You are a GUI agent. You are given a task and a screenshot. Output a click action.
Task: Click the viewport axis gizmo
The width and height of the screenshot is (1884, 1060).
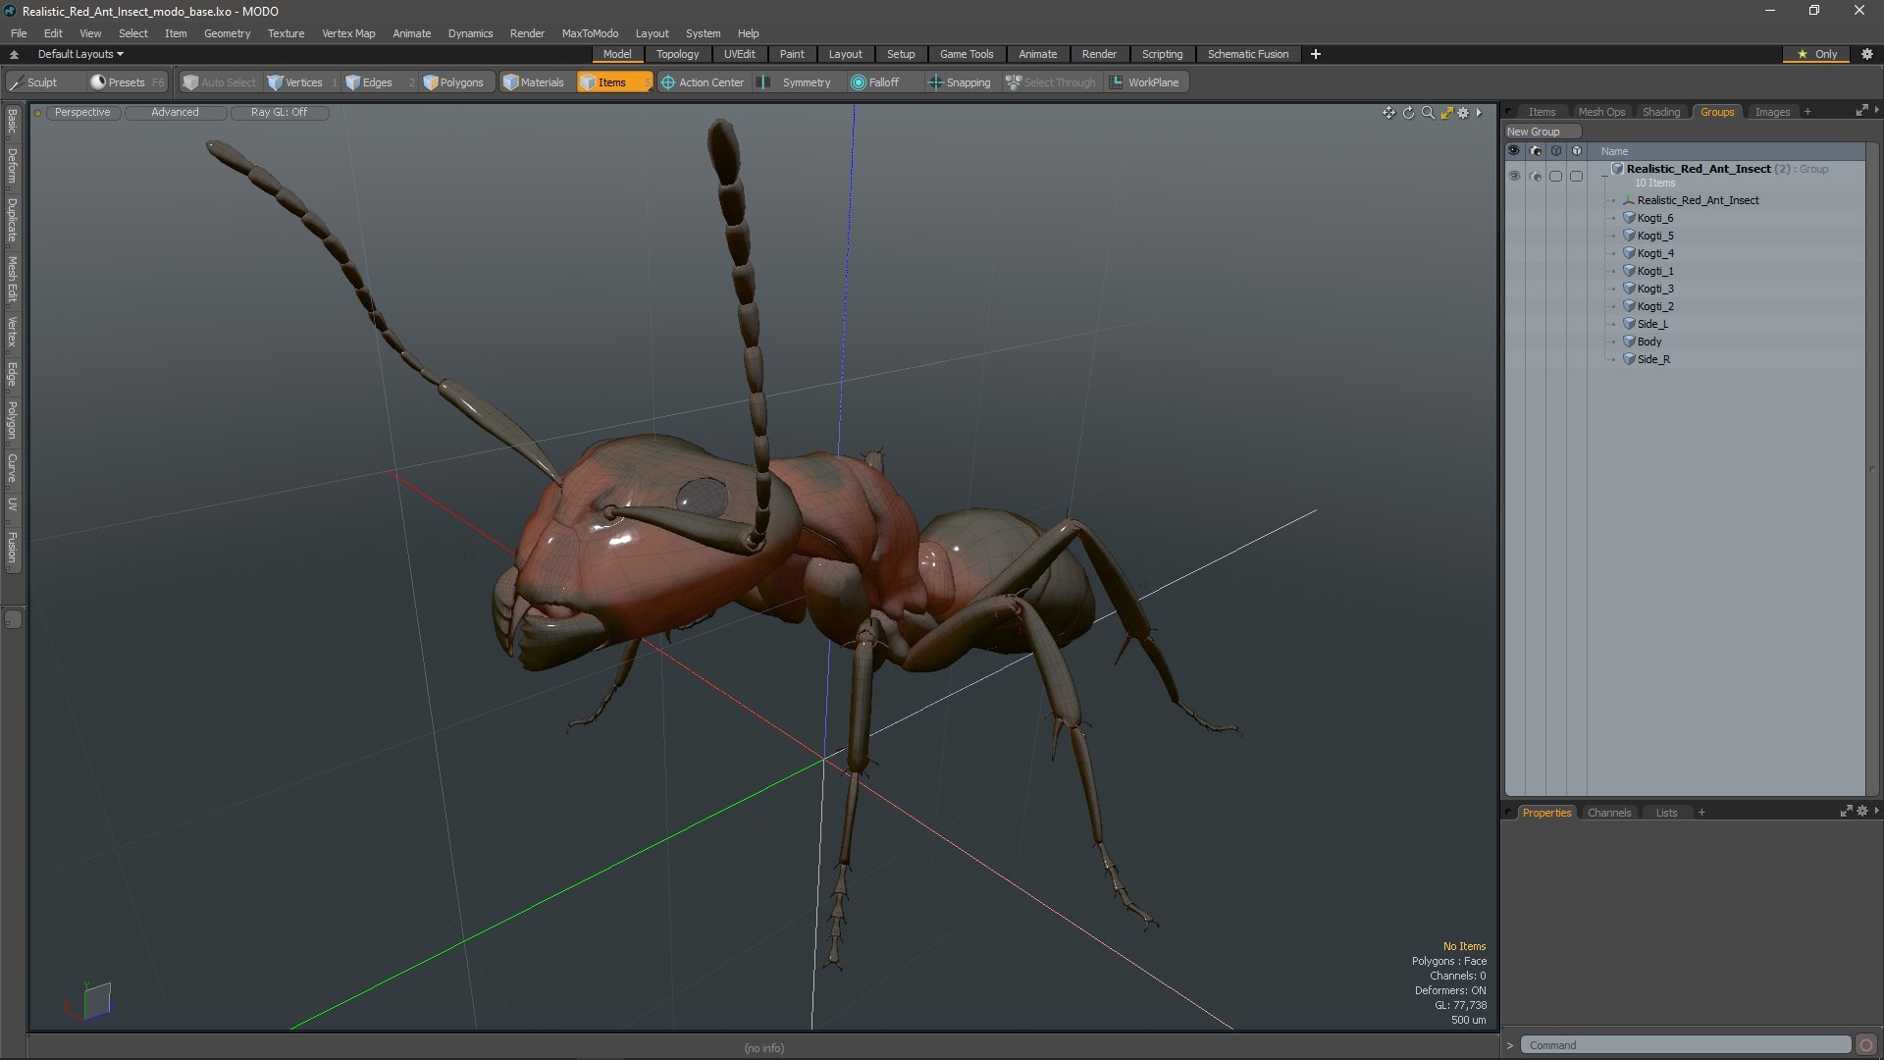(89, 1002)
